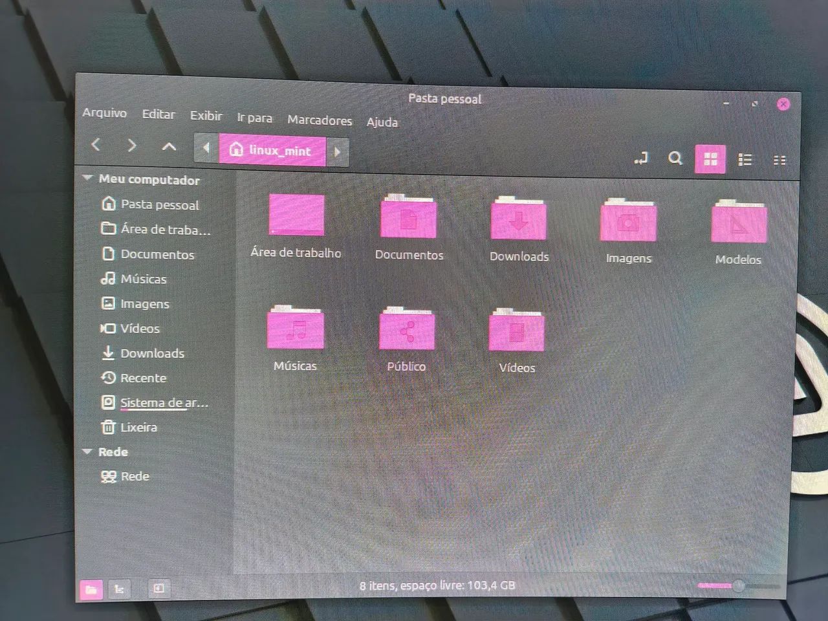Toggle the location entry mode icon
Viewport: 828px width, 621px height.
tap(641, 158)
